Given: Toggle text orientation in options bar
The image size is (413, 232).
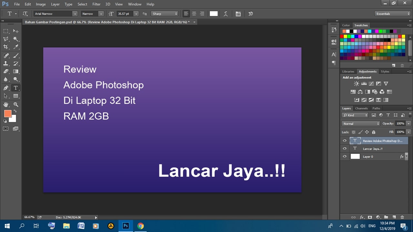Looking at the screenshot, I should (x=25, y=14).
